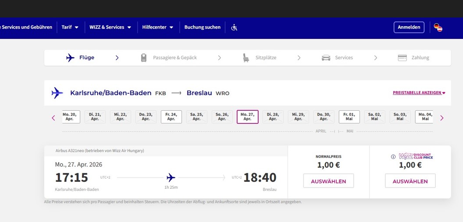Open the Hilfecenter dropdown

158,27
